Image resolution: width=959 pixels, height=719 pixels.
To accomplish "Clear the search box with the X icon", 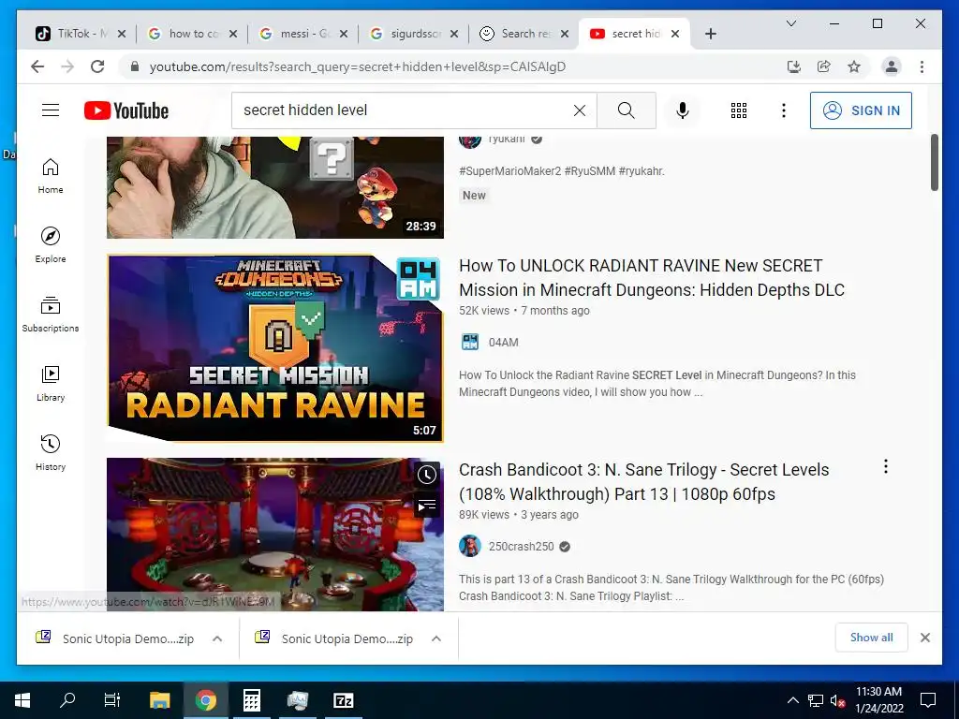I will pyautogui.click(x=579, y=110).
